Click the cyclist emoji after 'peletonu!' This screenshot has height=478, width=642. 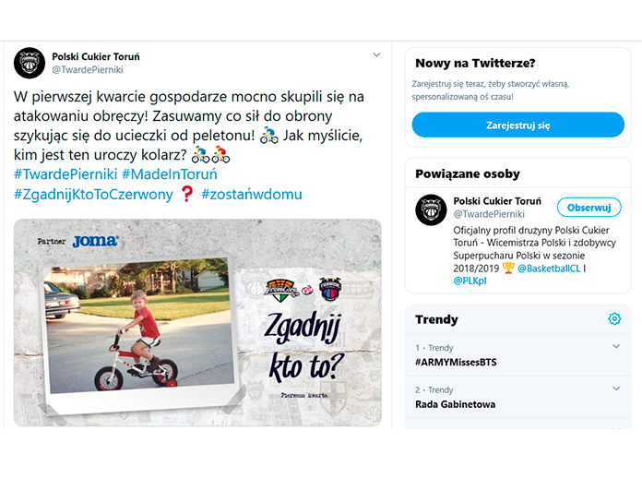(x=268, y=133)
